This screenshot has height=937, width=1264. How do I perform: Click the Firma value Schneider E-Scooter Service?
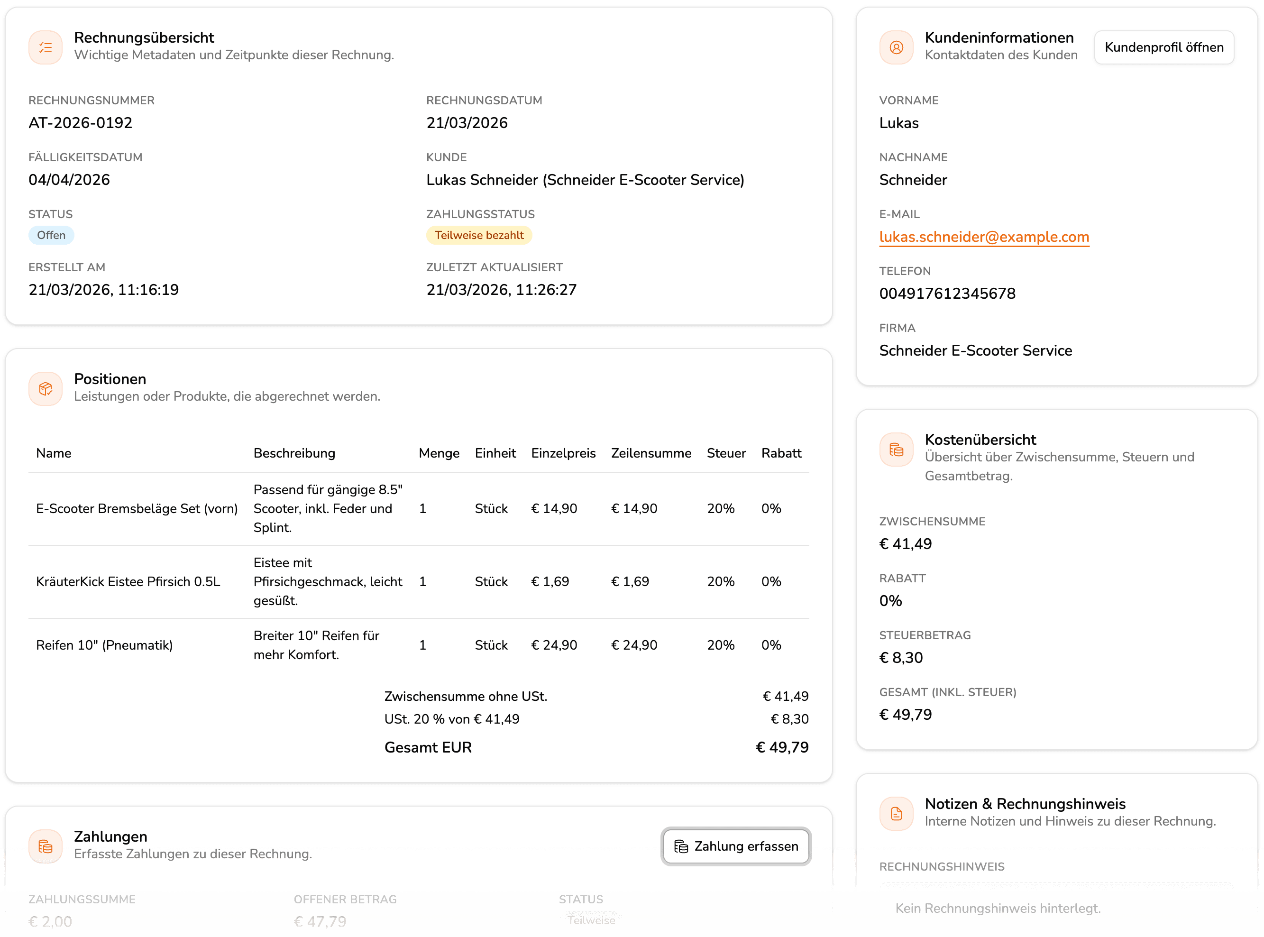tap(975, 350)
